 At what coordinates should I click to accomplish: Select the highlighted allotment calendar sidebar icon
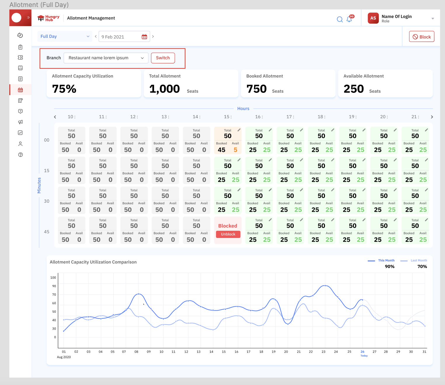(x=20, y=90)
